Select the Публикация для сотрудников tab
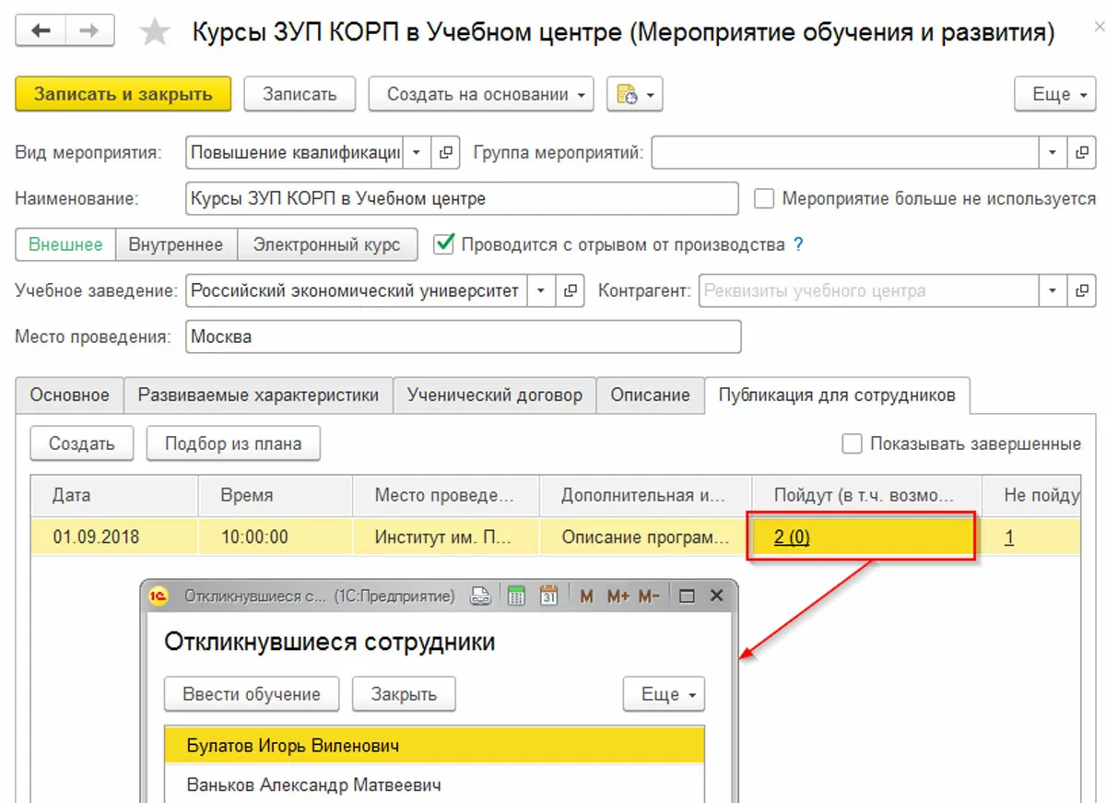Screen dimensions: 1106x803 point(837,396)
